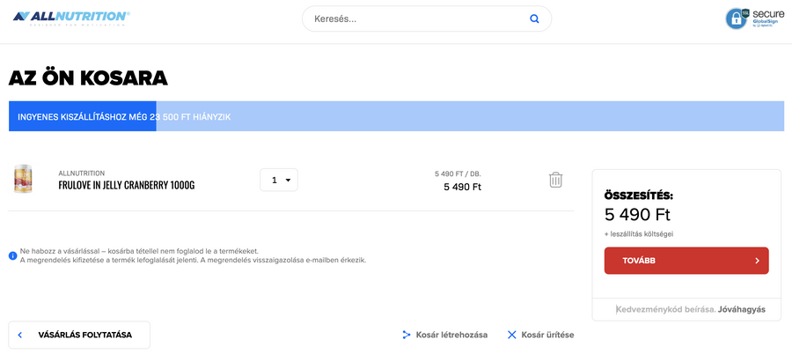The width and height of the screenshot is (792, 354).
Task: Type in the Keresés search field
Action: pos(414,18)
